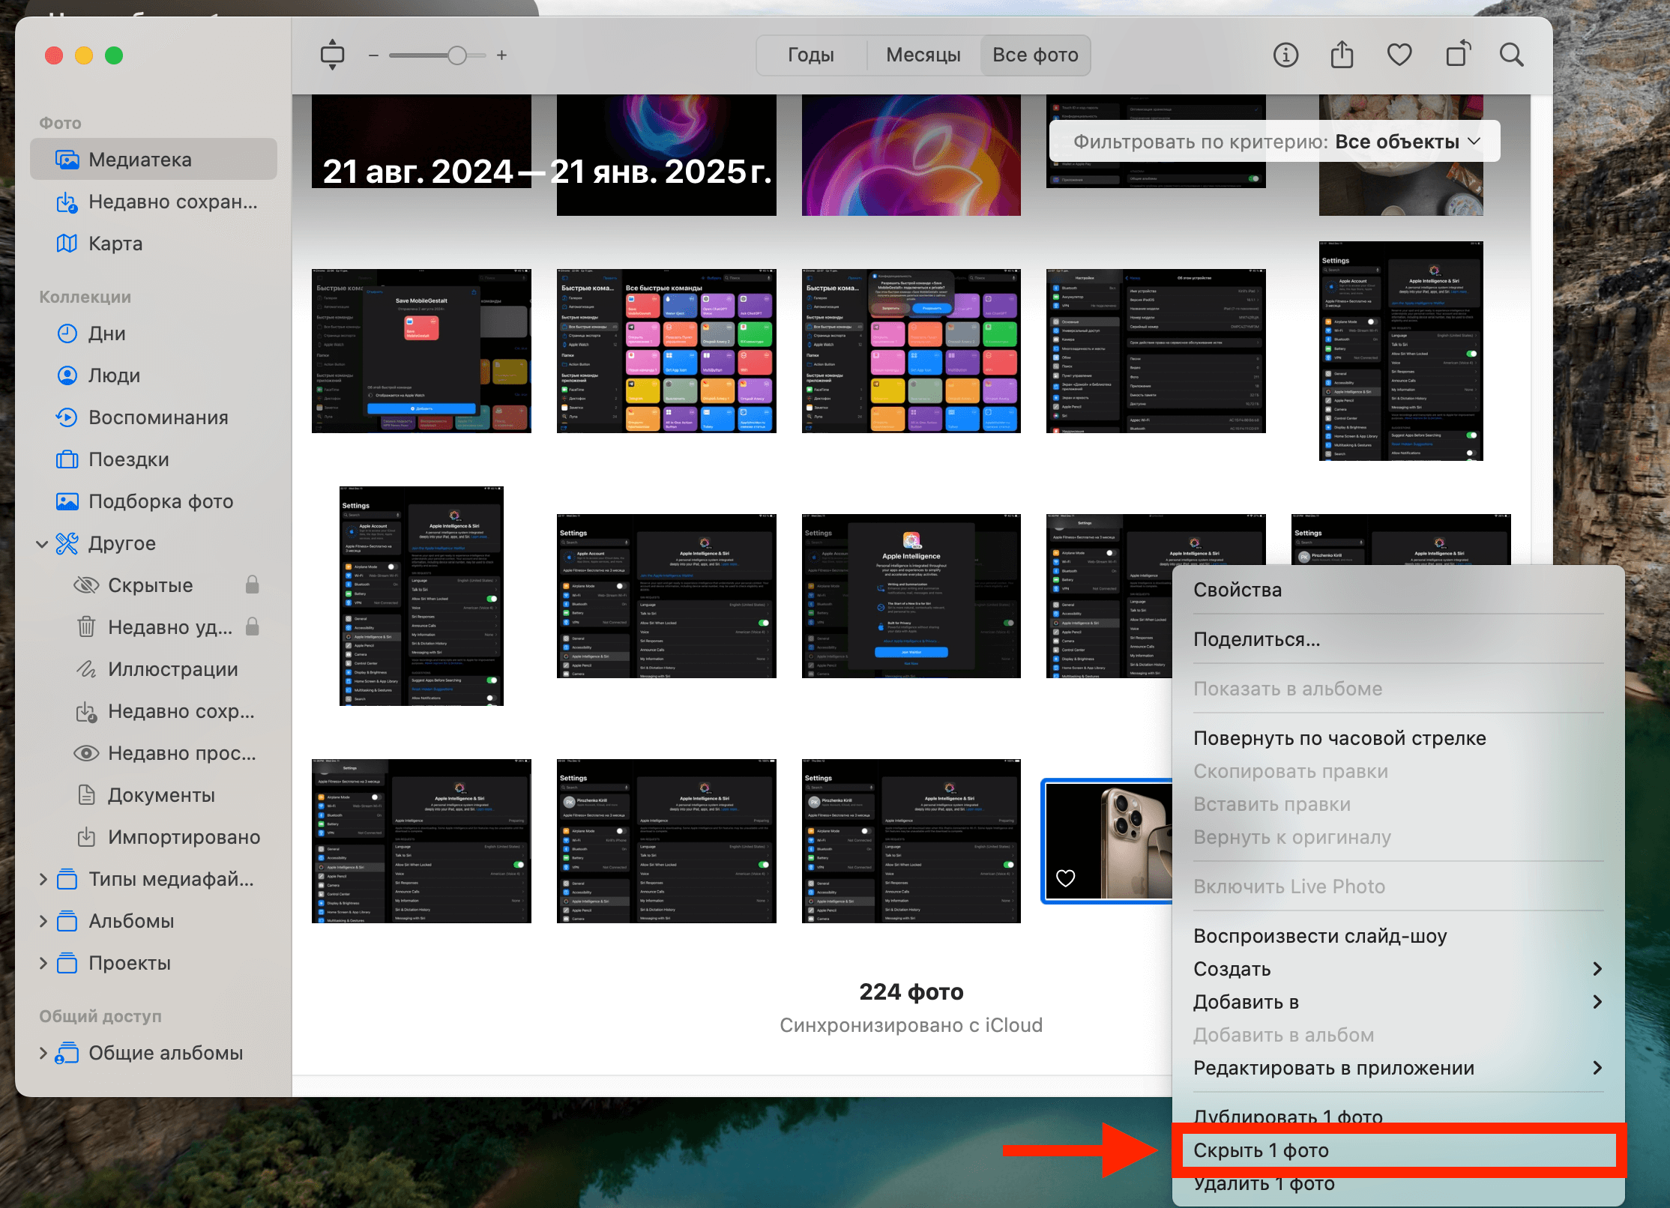Open Карта in the sidebar
The width and height of the screenshot is (1670, 1208).
tap(115, 244)
